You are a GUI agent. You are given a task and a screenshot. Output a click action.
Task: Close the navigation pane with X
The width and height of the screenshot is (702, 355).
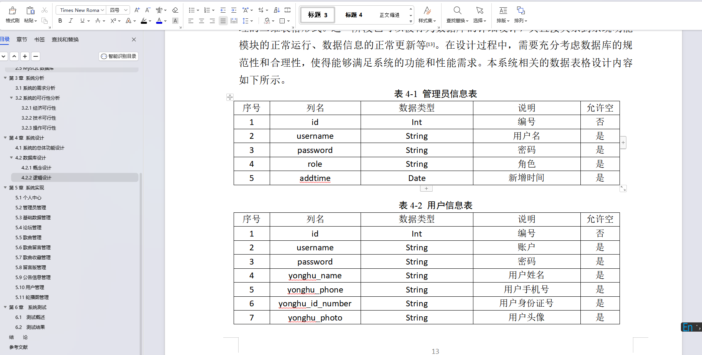(x=134, y=39)
